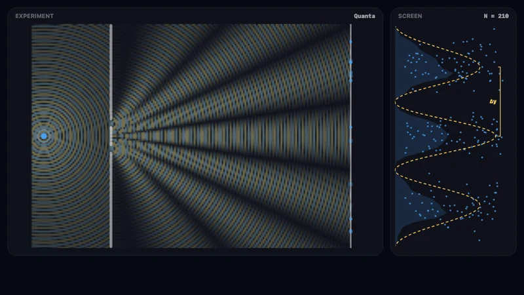This screenshot has height=295, width=524.
Task: Click the Quanta label
Action: tap(364, 16)
